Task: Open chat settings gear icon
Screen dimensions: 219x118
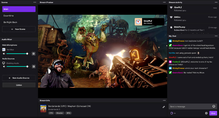Action: [x=206, y=113]
